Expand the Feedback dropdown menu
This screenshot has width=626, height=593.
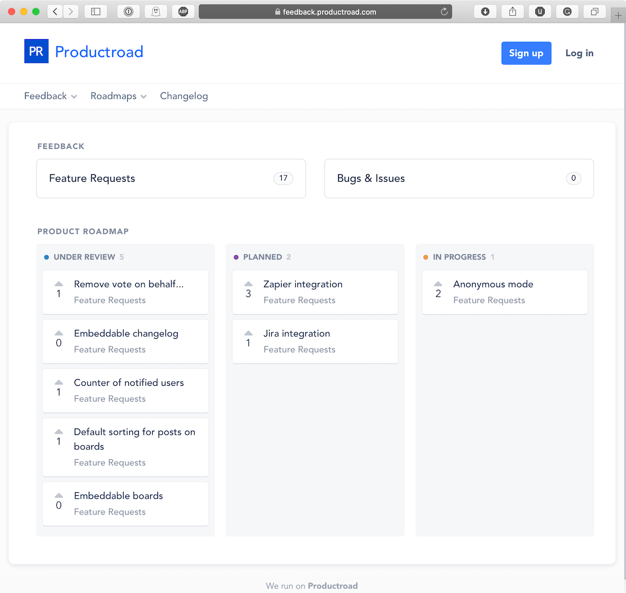coord(51,96)
